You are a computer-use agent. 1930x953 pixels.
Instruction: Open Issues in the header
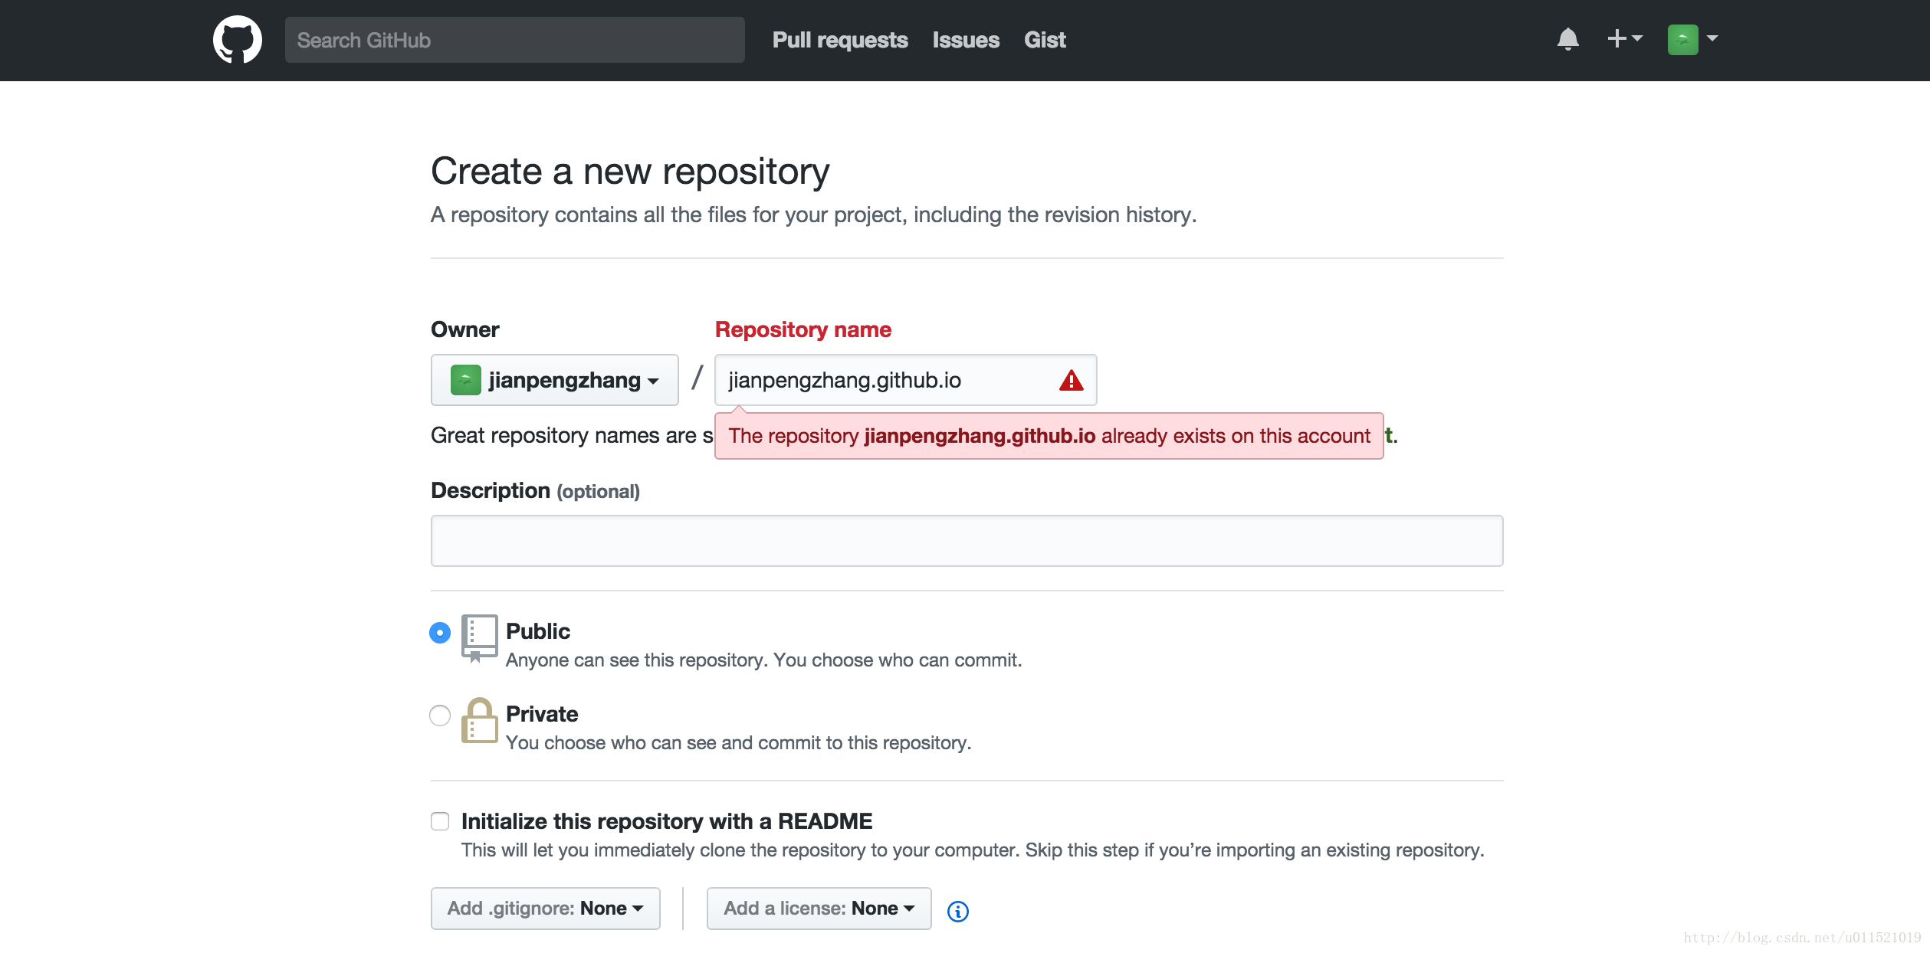(x=966, y=40)
